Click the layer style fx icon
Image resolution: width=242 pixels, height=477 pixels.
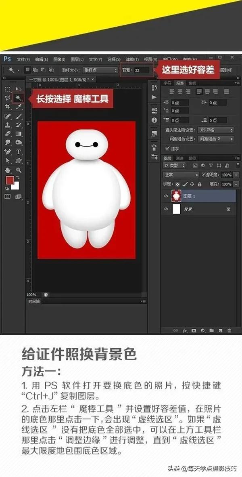[x=185, y=330]
